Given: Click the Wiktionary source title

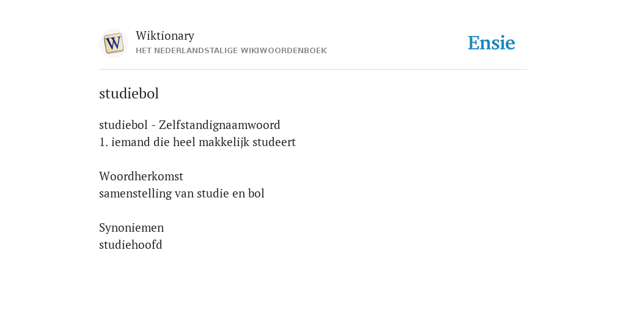Looking at the screenshot, I should pyautogui.click(x=165, y=35).
